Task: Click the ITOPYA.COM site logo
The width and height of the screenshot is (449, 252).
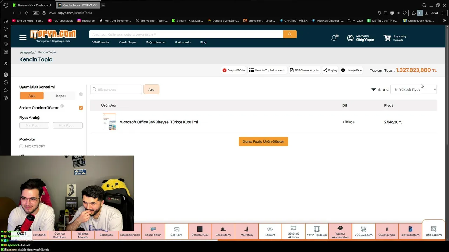Action: tap(53, 36)
